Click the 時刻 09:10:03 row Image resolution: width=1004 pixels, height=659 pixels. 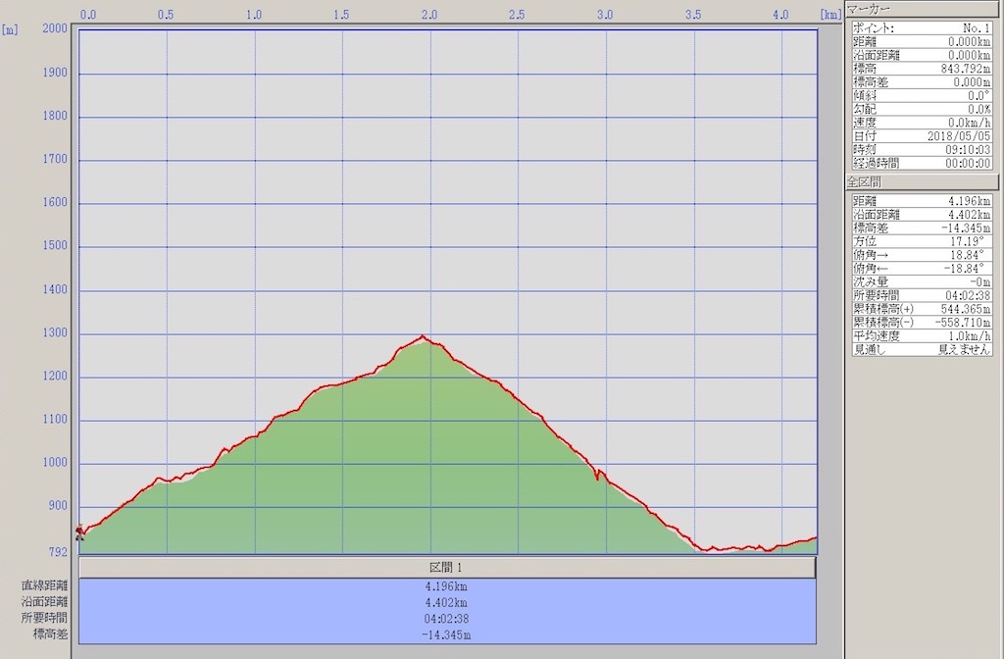922,150
